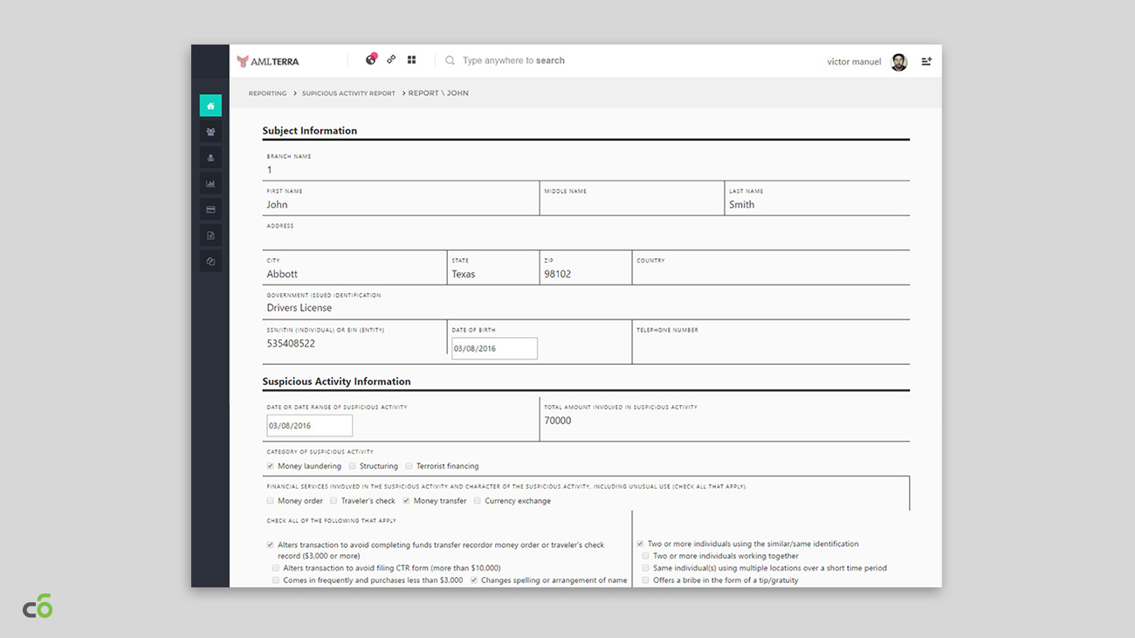Uncheck the Money laundering checkbox
The height and width of the screenshot is (638, 1135).
pyautogui.click(x=271, y=466)
